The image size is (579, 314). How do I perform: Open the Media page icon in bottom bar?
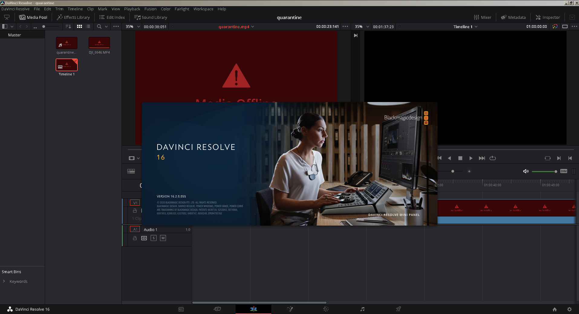181,309
